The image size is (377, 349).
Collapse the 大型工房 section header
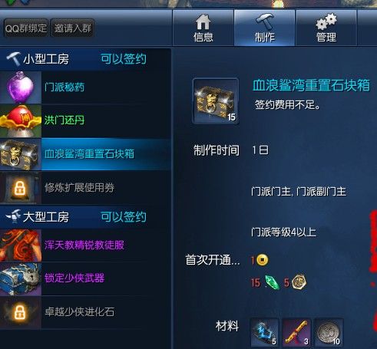coord(85,217)
